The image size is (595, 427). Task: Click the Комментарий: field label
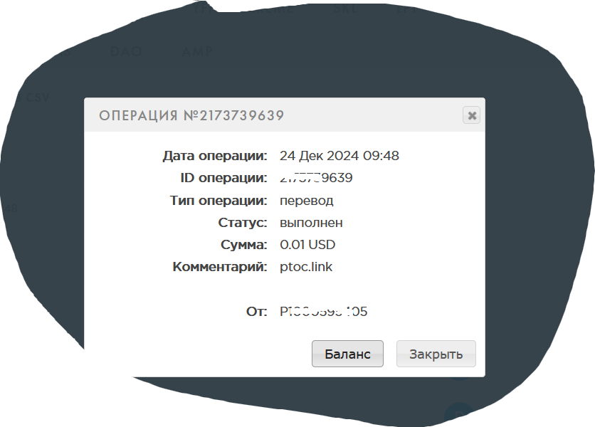point(220,267)
